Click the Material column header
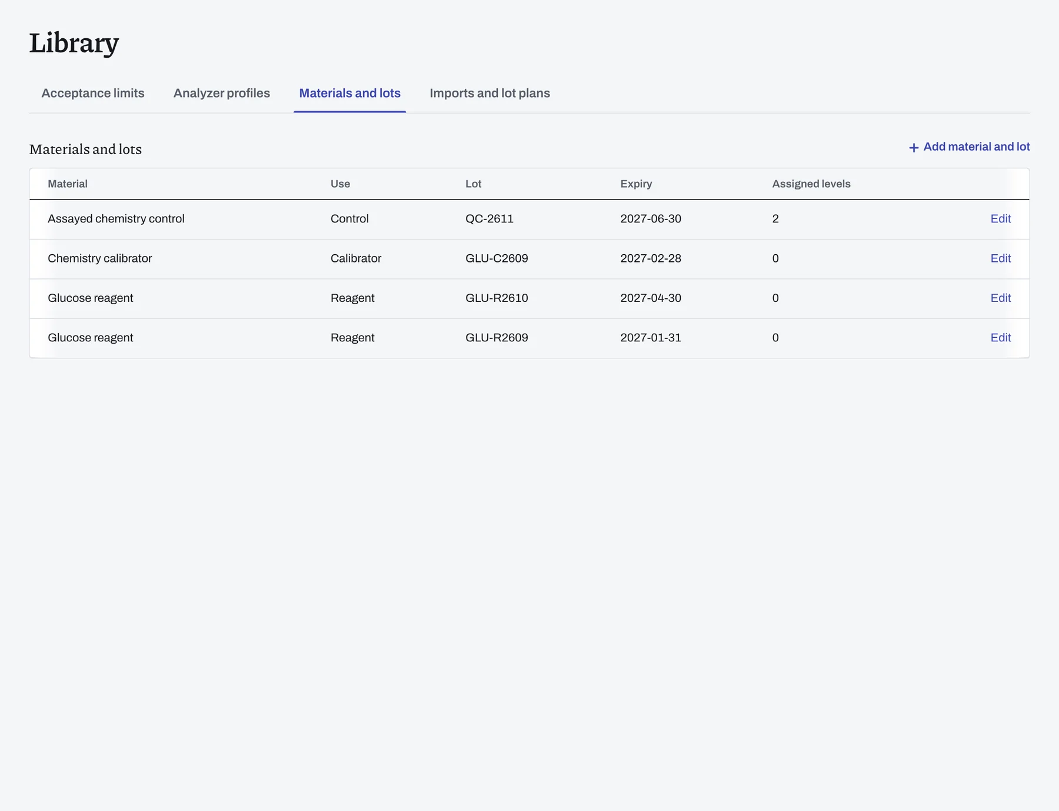1059x811 pixels. pos(68,184)
